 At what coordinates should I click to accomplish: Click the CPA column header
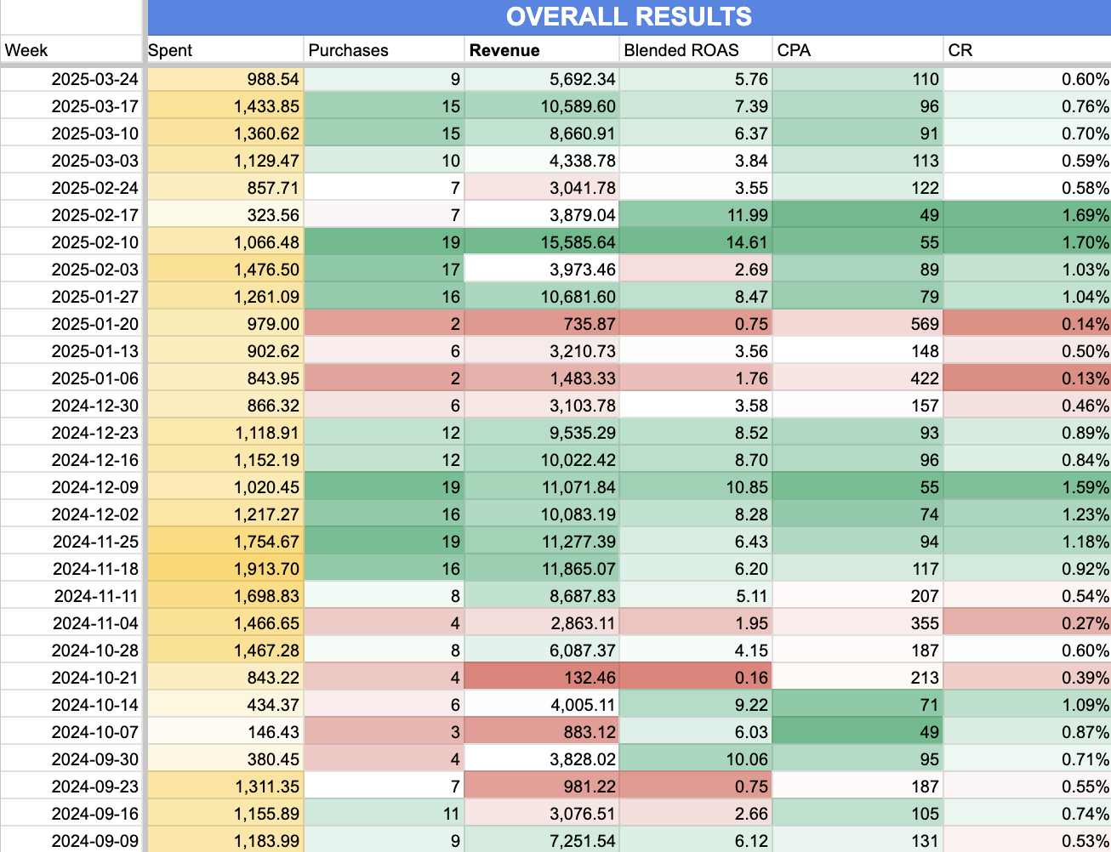tap(858, 50)
